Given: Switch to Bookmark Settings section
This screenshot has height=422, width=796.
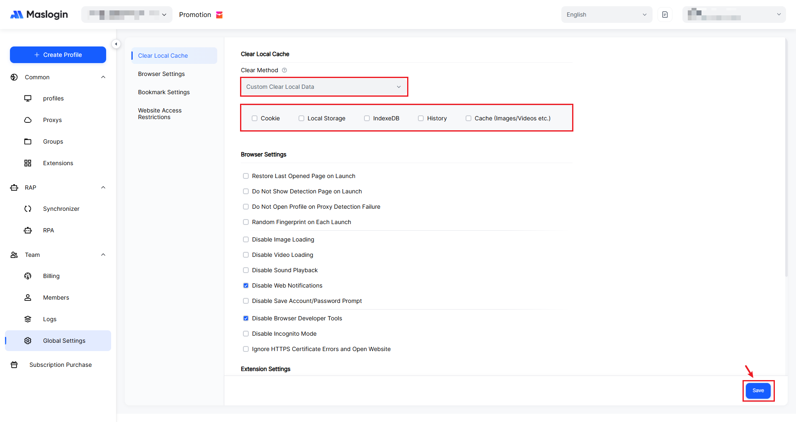Looking at the screenshot, I should (164, 92).
